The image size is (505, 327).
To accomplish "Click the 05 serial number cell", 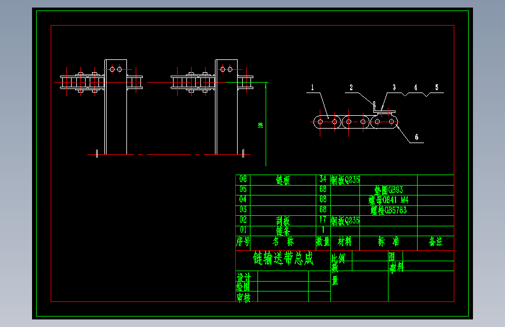I will [243, 189].
